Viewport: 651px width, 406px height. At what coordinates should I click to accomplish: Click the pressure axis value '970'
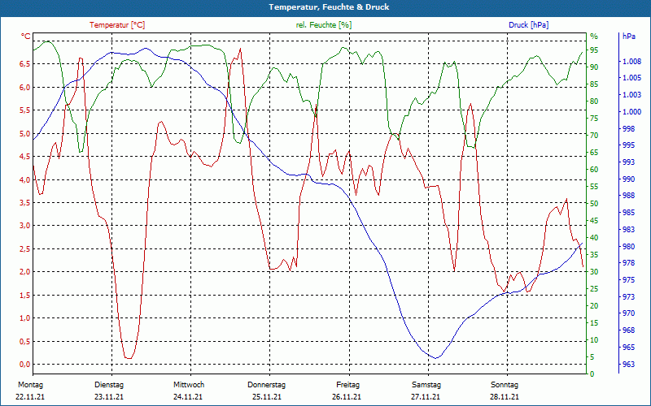pyautogui.click(x=628, y=313)
